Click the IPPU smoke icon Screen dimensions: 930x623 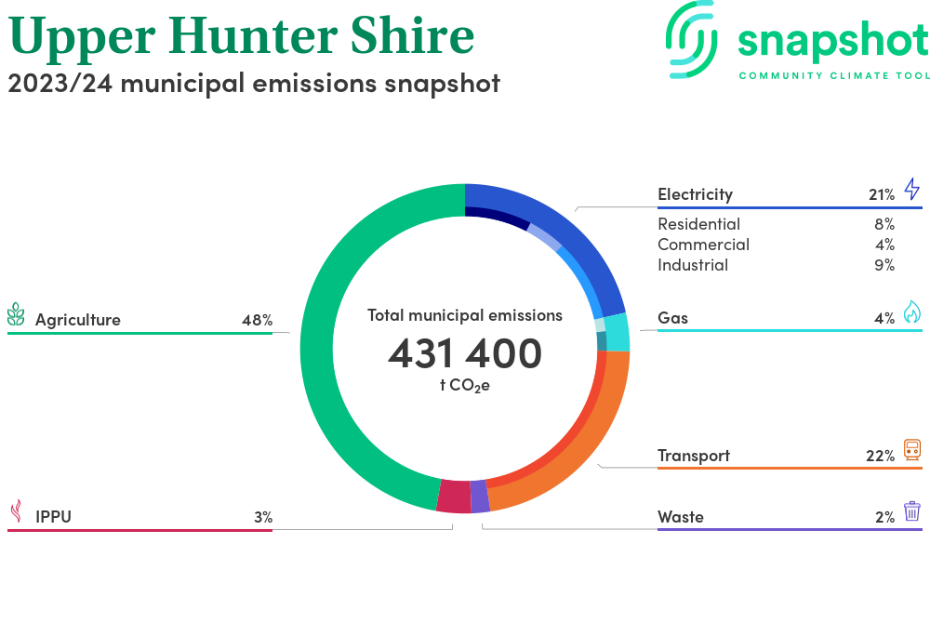point(16,511)
